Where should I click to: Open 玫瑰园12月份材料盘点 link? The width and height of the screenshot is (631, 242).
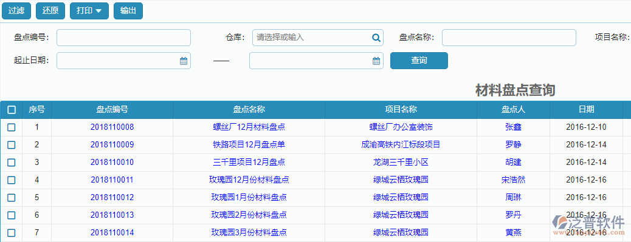pos(249,180)
